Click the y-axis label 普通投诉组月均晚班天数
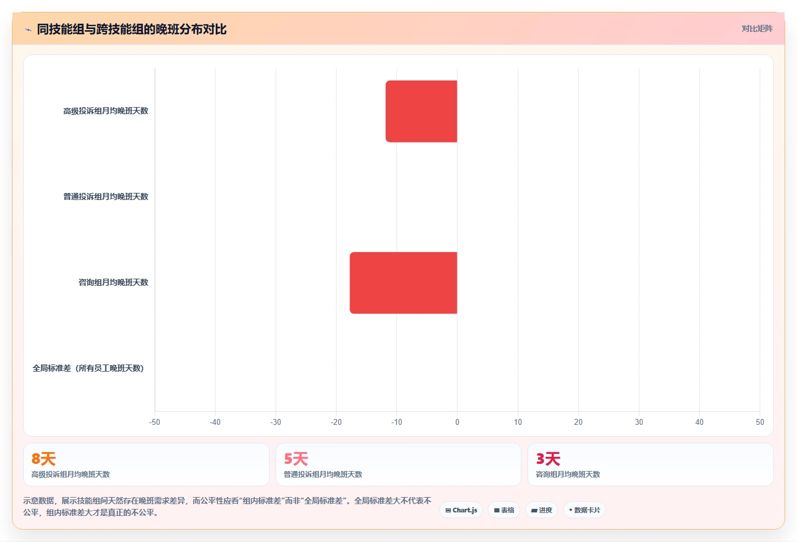 tap(105, 197)
